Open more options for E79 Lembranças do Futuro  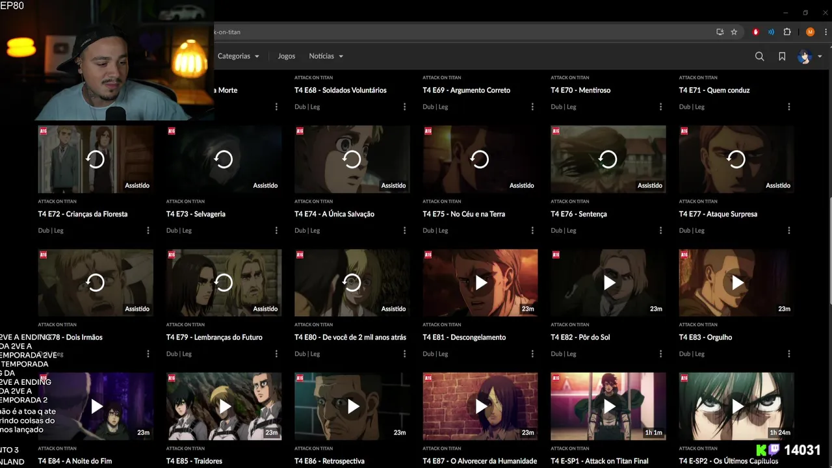tap(276, 354)
